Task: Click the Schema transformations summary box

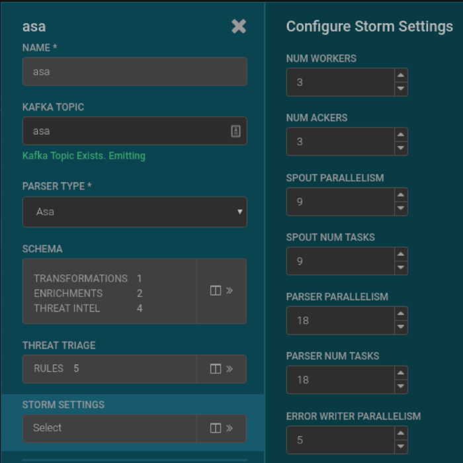Action: coord(110,291)
